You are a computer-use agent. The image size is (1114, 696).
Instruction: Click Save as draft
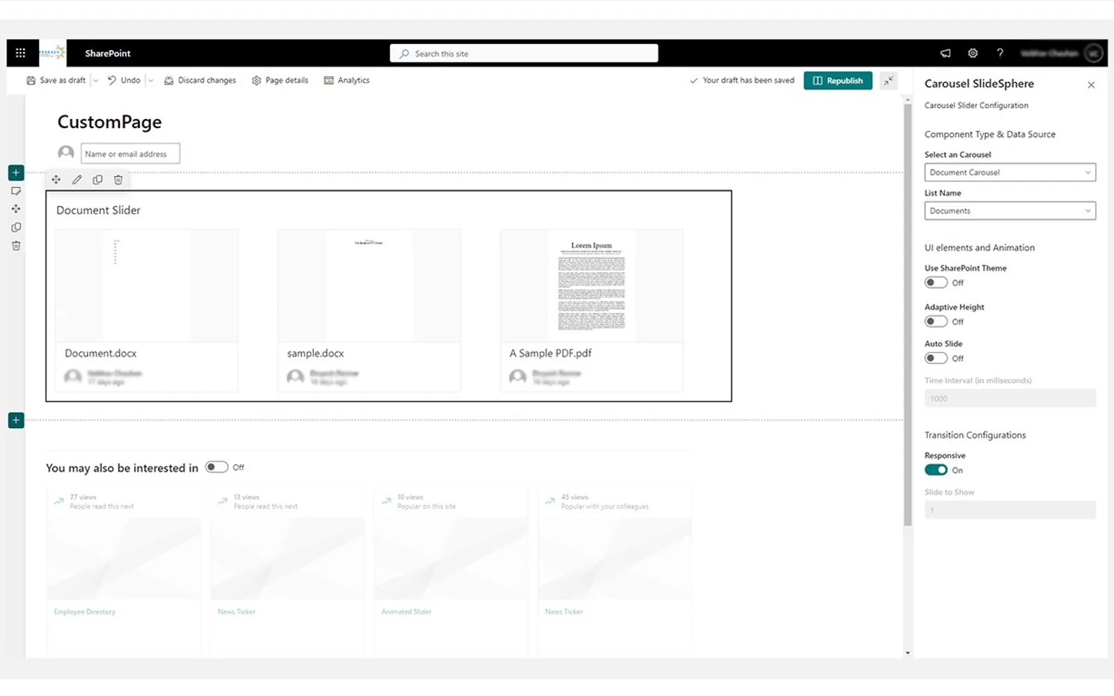pyautogui.click(x=56, y=81)
